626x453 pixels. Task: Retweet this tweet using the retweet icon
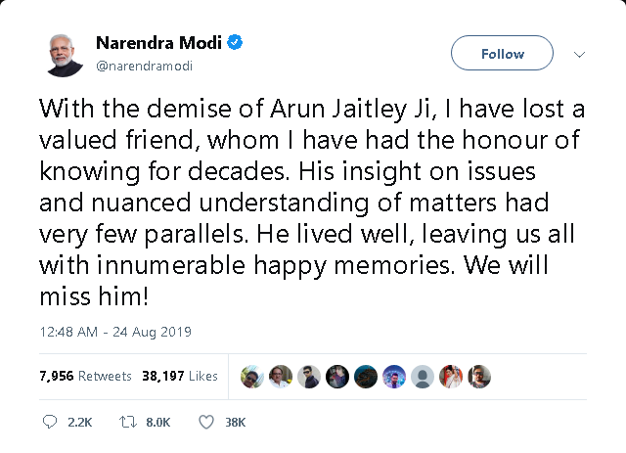pos(125,422)
